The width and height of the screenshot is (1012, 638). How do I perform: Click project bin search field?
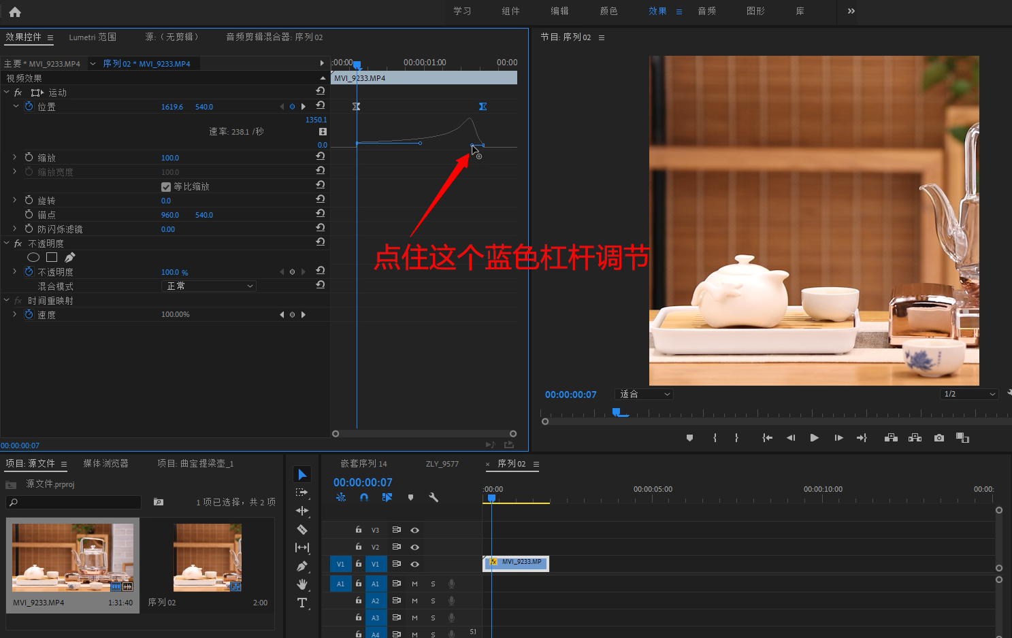(x=74, y=502)
